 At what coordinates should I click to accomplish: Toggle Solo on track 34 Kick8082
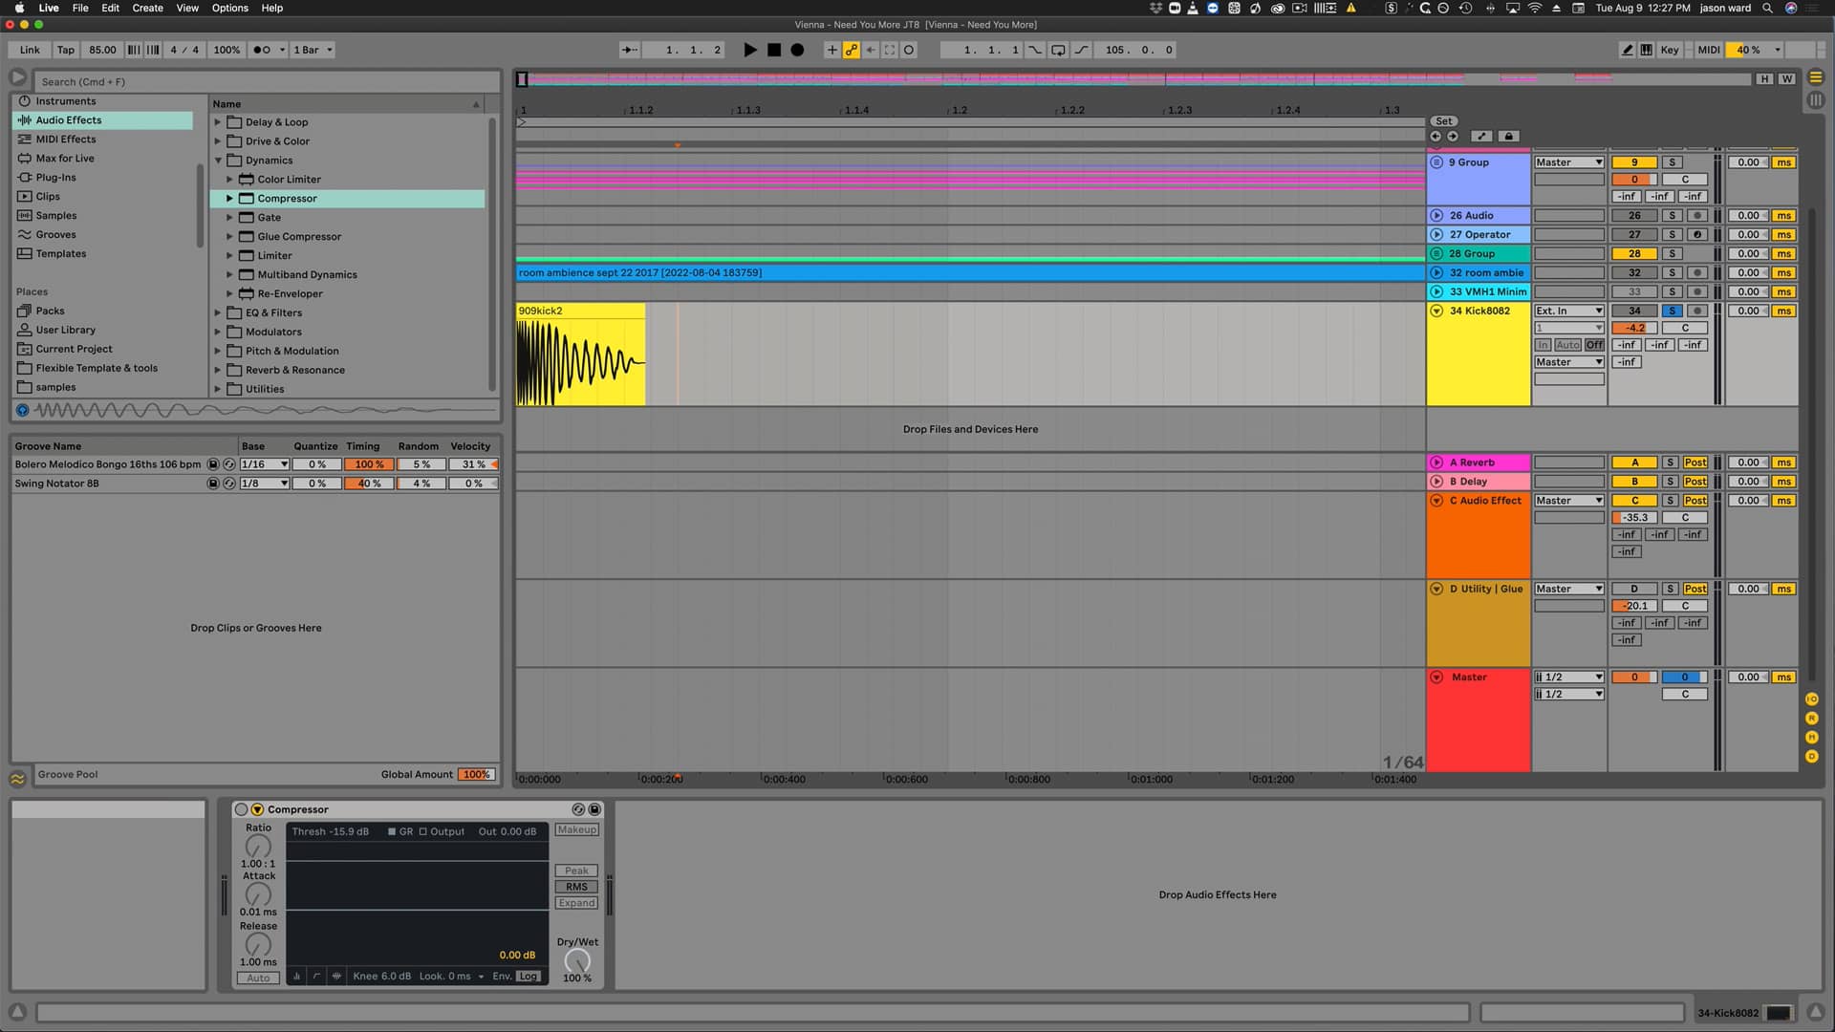pyautogui.click(x=1672, y=311)
